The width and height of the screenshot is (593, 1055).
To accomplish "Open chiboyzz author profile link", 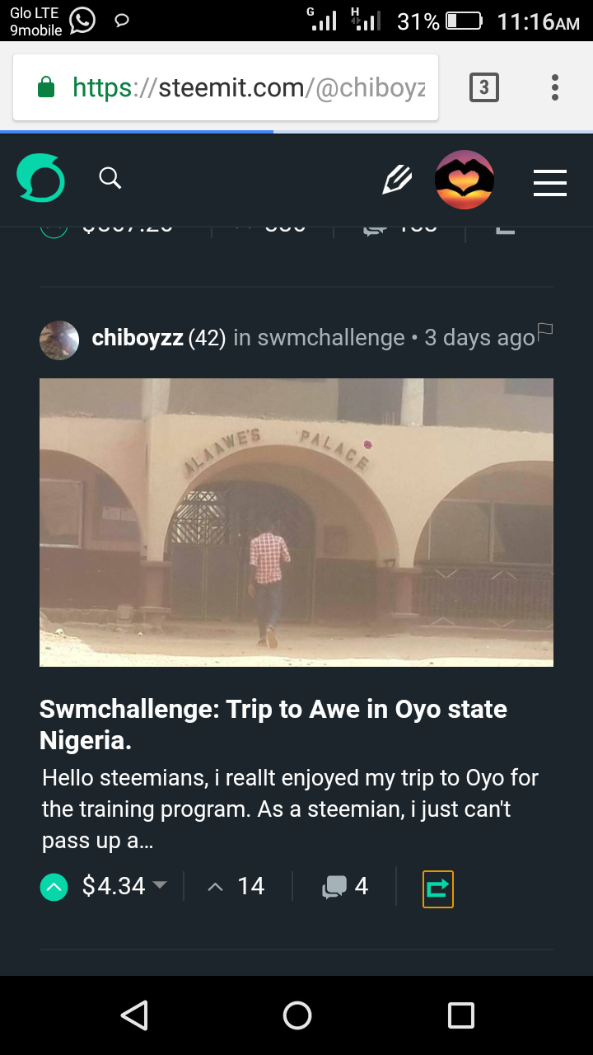I will pyautogui.click(x=138, y=338).
